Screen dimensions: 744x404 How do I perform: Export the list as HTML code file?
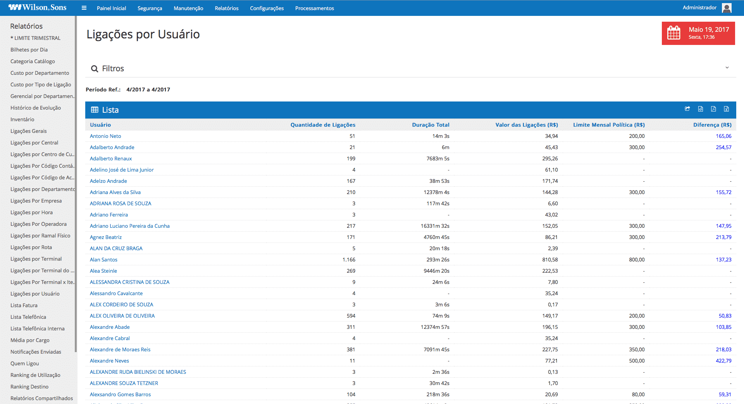701,109
